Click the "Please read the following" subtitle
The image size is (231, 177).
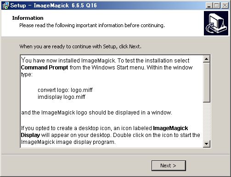tap(92, 25)
